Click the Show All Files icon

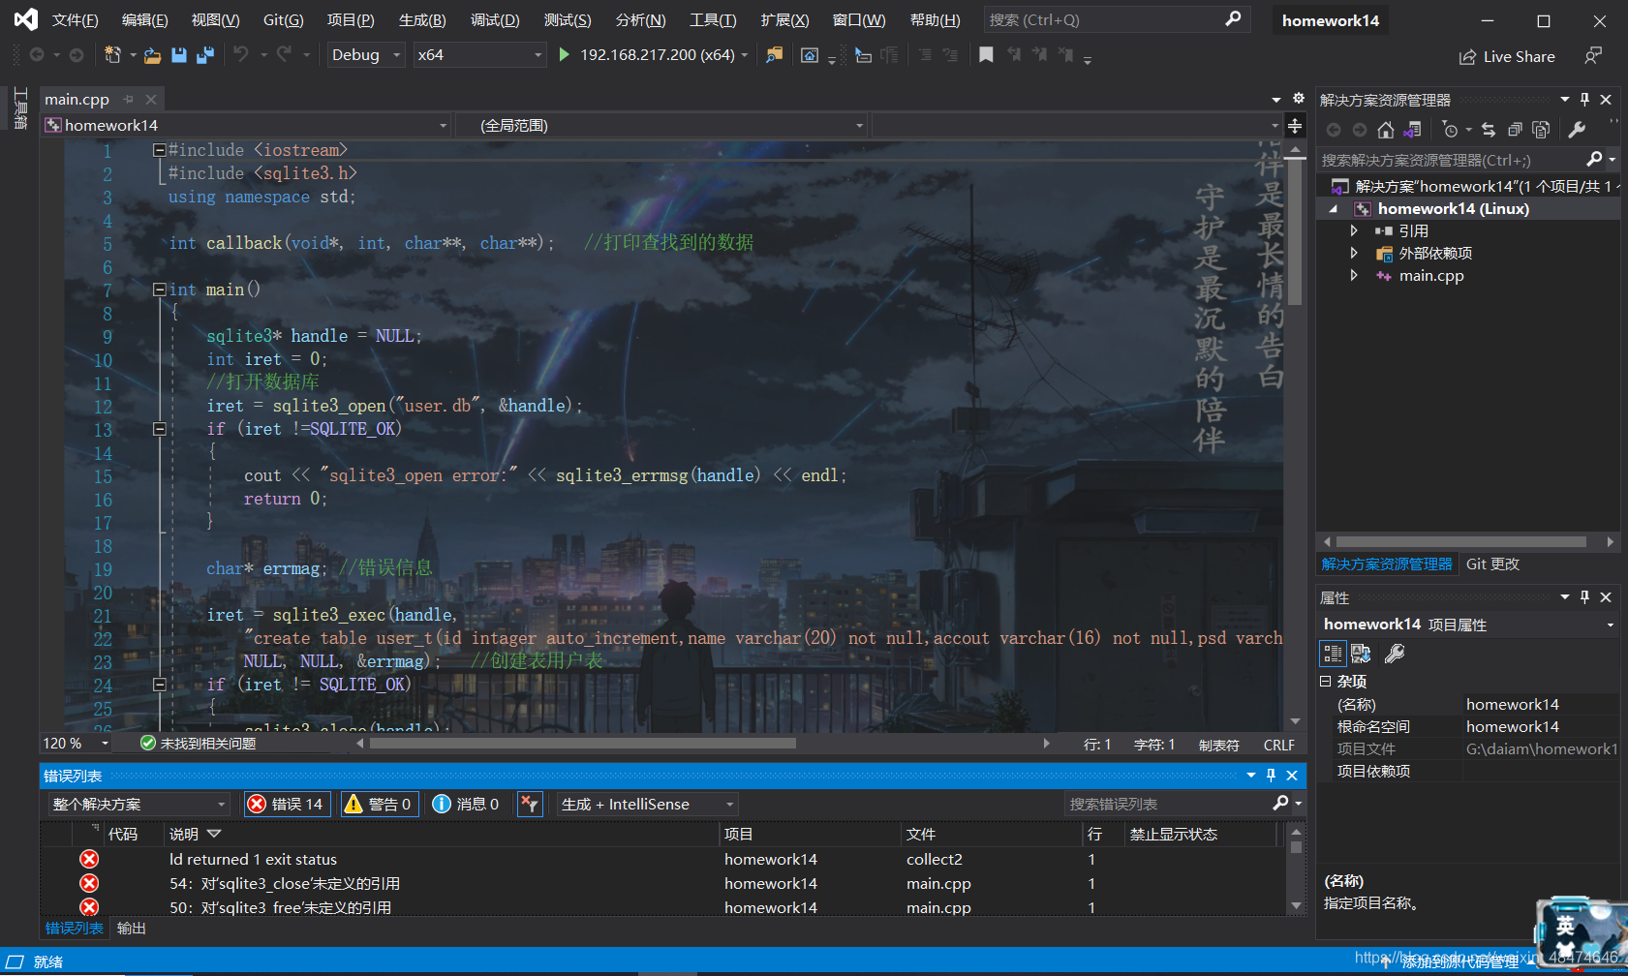(1541, 130)
